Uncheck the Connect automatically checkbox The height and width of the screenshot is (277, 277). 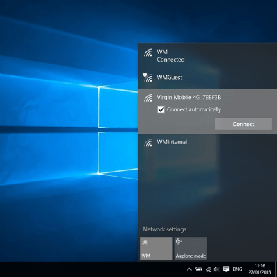(161, 109)
